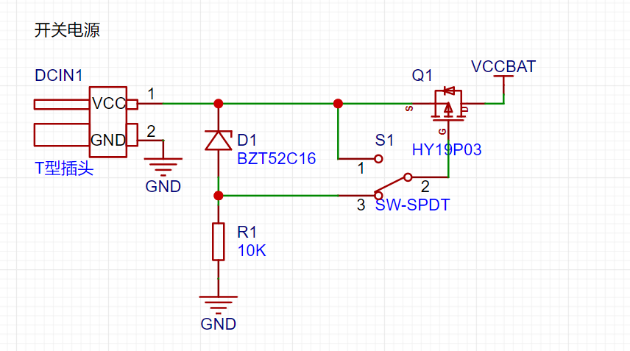The height and width of the screenshot is (351, 630).
Task: Click the GND label below R1
Action: (218, 324)
